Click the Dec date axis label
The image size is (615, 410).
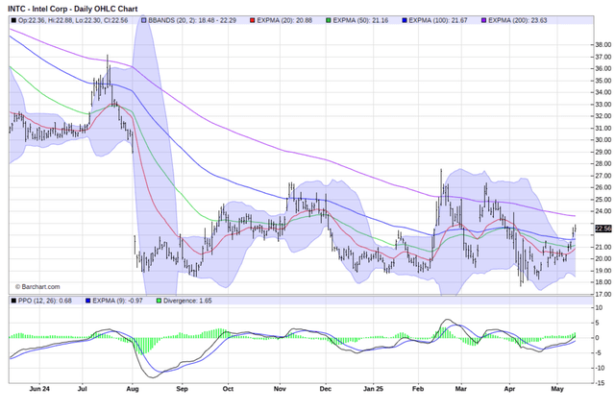pos(325,389)
